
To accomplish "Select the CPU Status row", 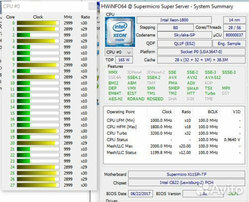I will point(174,140).
